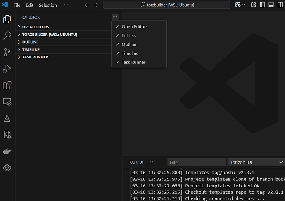Open the Torizon IDE output channel dropdown
The width and height of the screenshot is (285, 201).
tap(256, 162)
